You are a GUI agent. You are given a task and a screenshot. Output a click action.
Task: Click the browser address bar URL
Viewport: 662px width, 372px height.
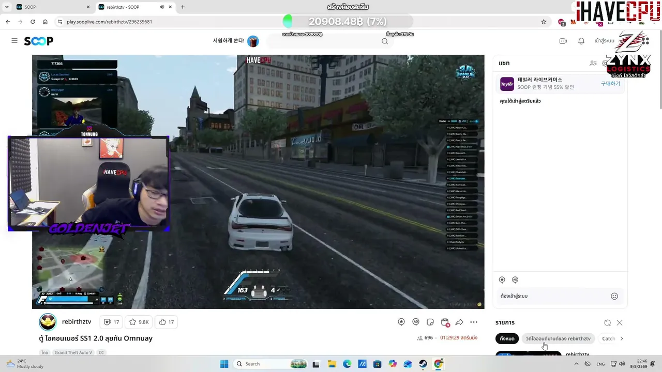point(109,22)
